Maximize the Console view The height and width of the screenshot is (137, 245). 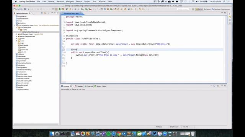pos(225,86)
